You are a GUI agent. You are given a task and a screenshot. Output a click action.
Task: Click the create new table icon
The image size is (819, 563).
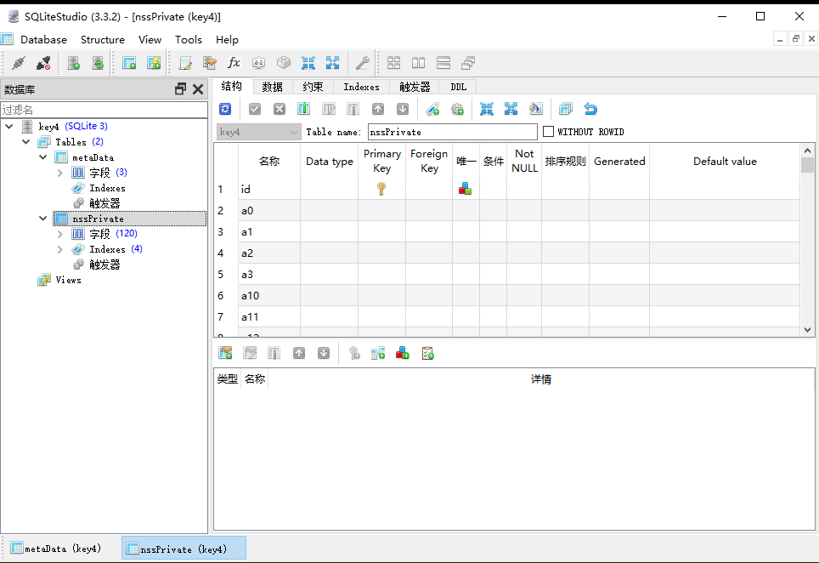[x=129, y=63]
